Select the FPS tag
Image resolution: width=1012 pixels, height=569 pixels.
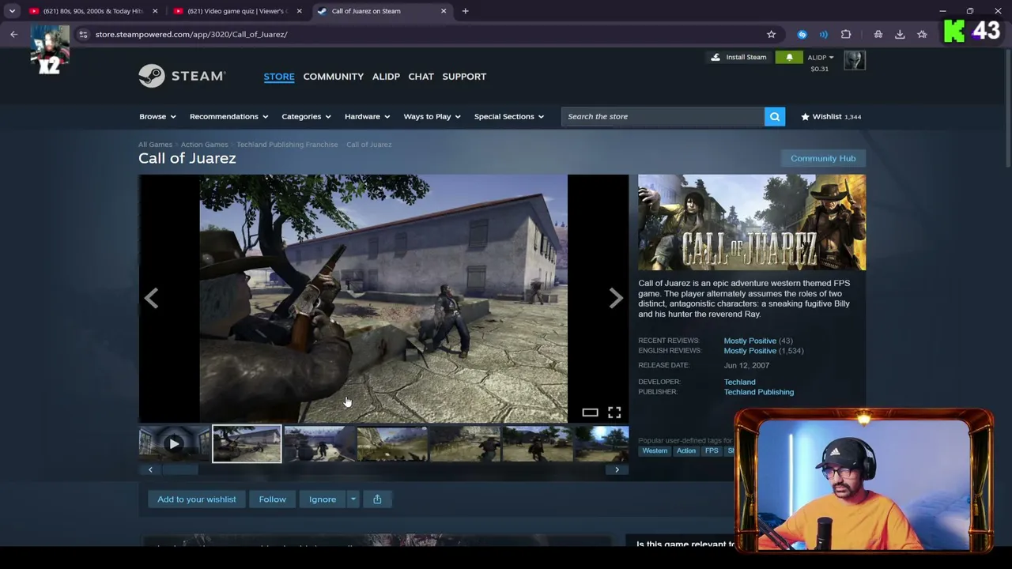pos(712,450)
